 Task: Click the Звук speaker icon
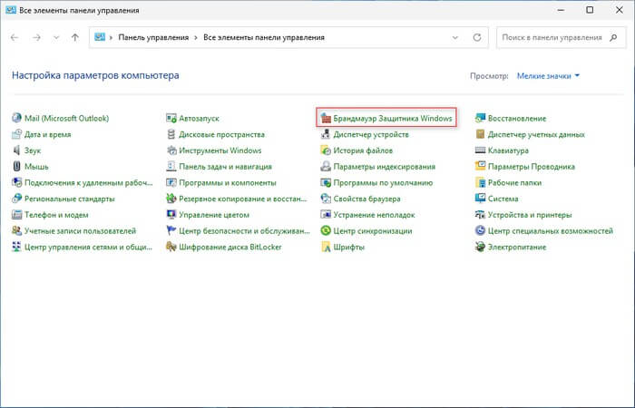pyautogui.click(x=17, y=151)
